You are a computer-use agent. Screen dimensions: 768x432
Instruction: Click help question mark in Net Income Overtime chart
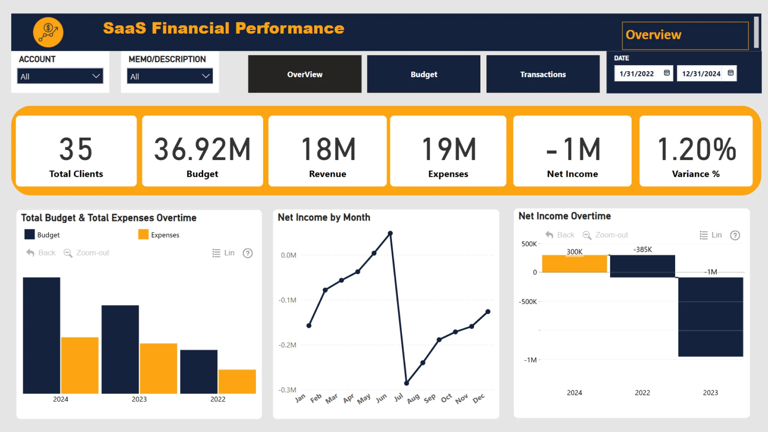pos(735,235)
